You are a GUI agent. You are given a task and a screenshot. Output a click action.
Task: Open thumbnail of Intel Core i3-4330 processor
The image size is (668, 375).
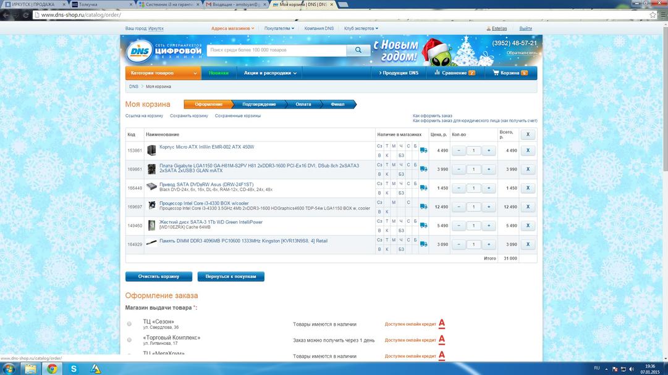coord(151,206)
